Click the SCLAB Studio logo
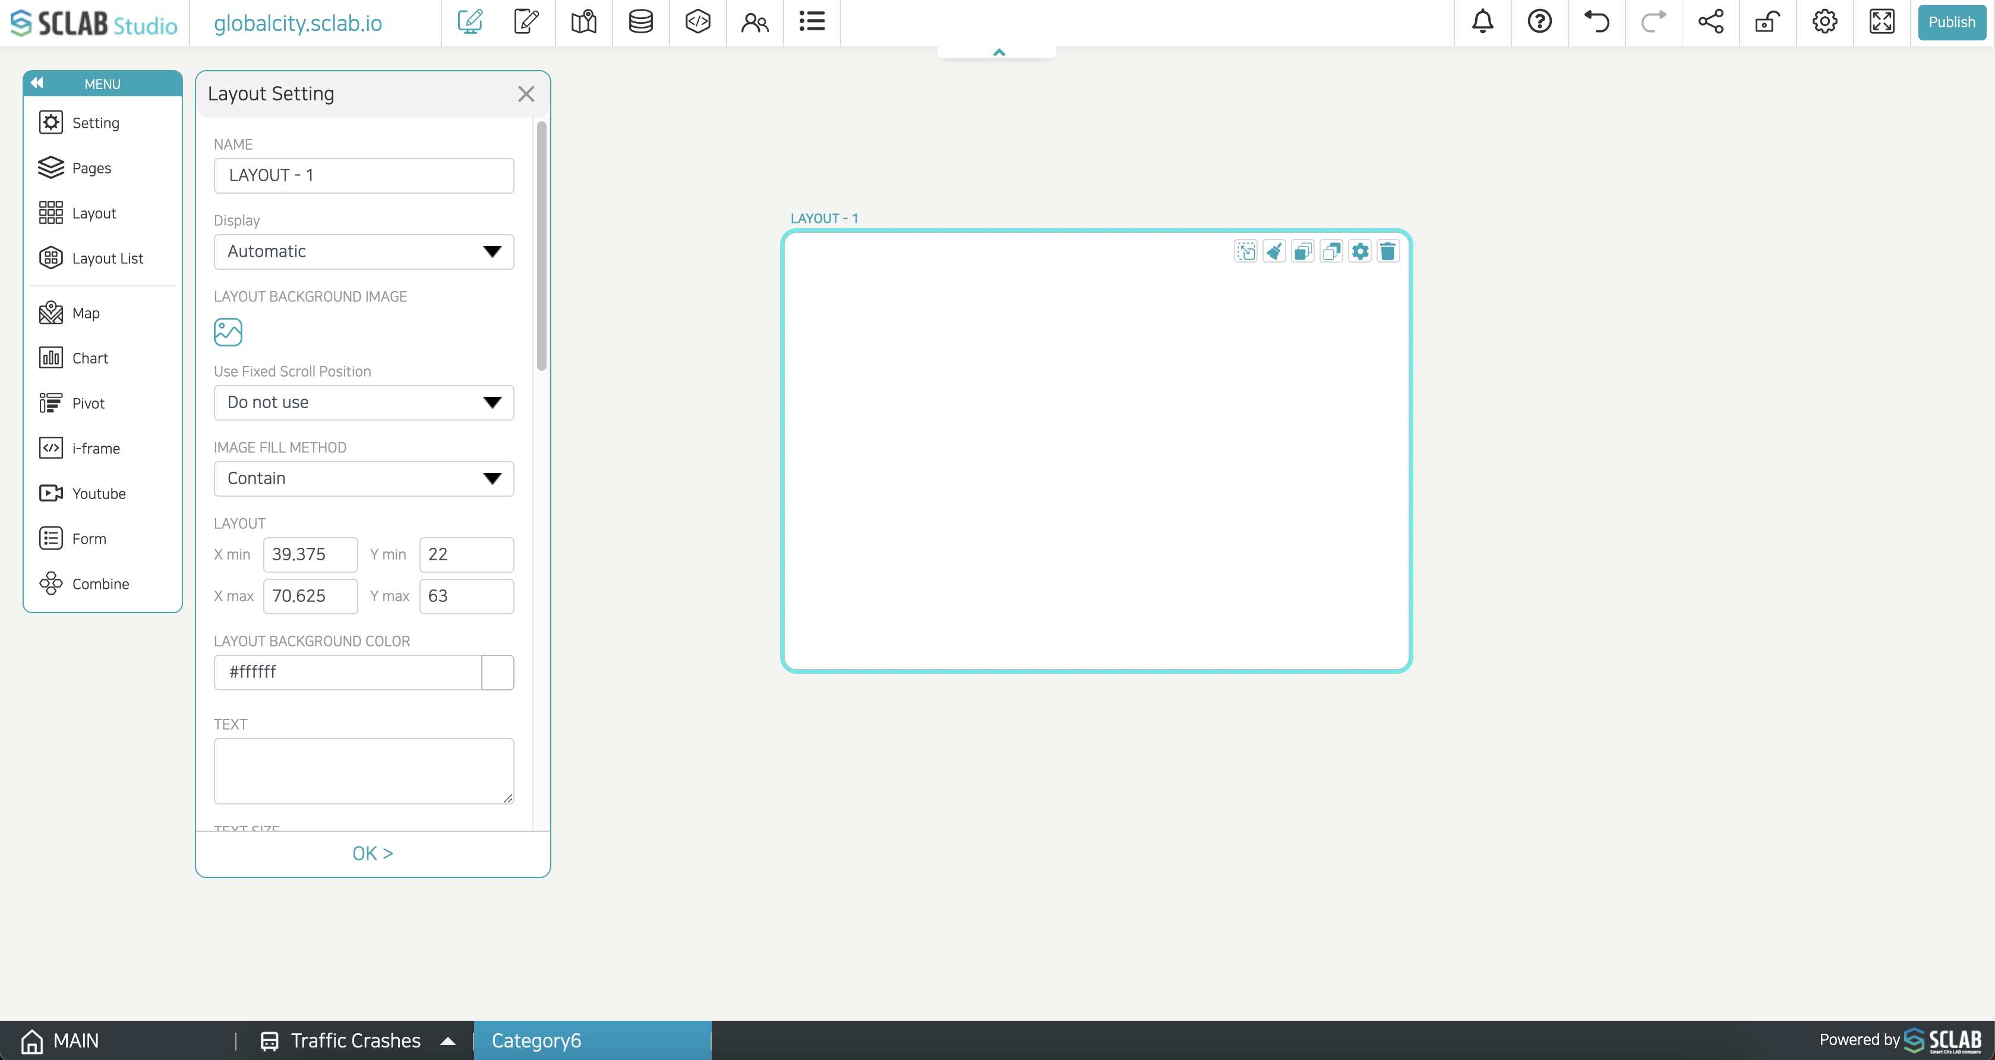This screenshot has height=1060, width=1995. pyautogui.click(x=93, y=23)
